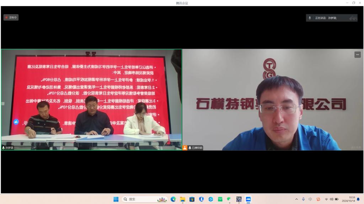This screenshot has width=364, height=204.
Task: Open TIA V16 from the taskbar
Action: (x=239, y=199)
